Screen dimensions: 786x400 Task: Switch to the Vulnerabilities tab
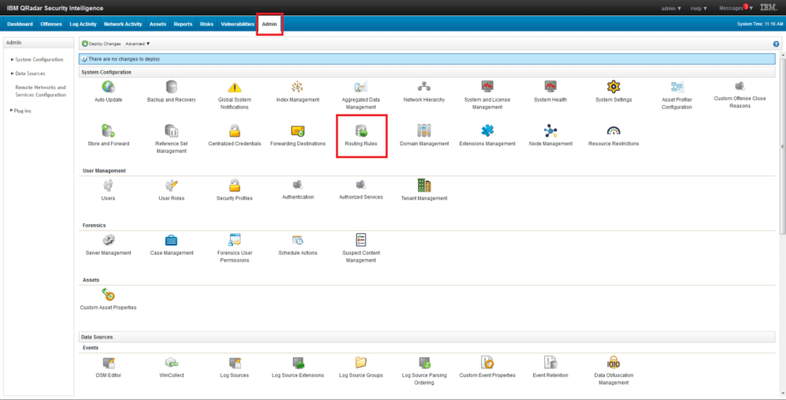(238, 24)
